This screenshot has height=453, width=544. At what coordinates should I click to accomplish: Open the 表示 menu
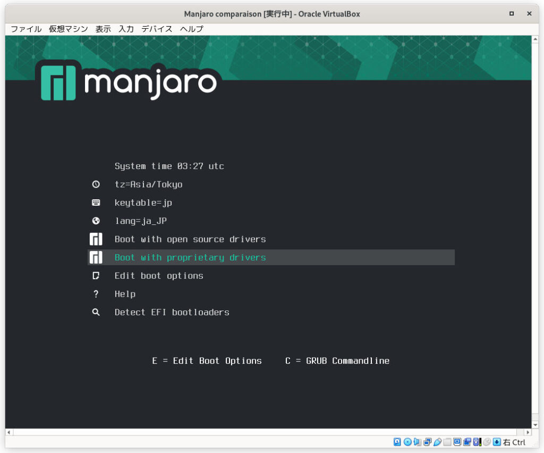coord(103,29)
